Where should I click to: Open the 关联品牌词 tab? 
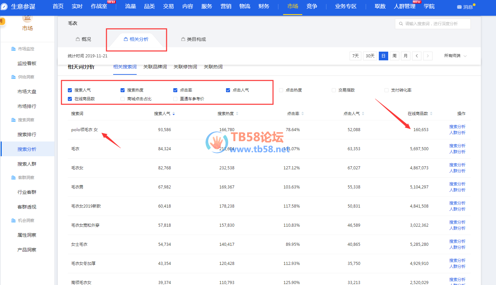(x=155, y=67)
